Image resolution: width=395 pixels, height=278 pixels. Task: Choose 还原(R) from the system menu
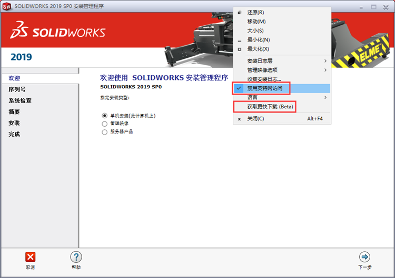click(282, 12)
